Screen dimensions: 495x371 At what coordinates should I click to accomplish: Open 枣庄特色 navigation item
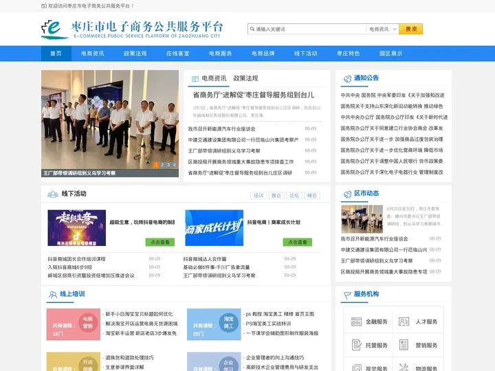click(348, 54)
